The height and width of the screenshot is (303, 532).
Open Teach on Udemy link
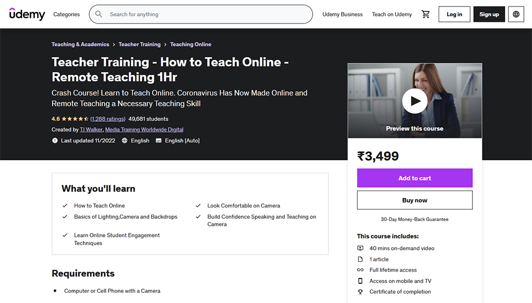pyautogui.click(x=392, y=14)
